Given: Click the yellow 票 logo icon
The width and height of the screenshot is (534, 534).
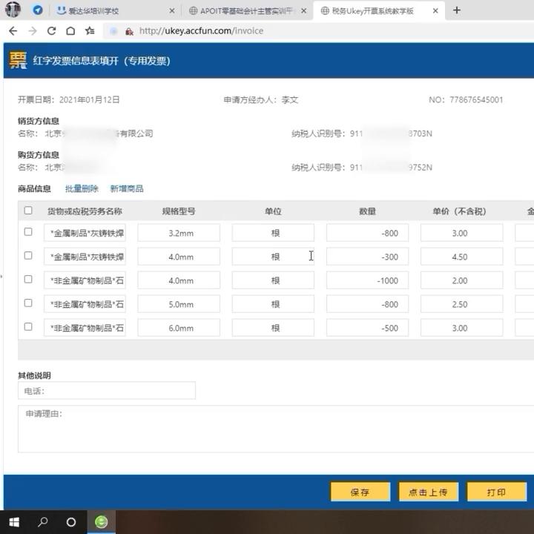Looking at the screenshot, I should [18, 60].
